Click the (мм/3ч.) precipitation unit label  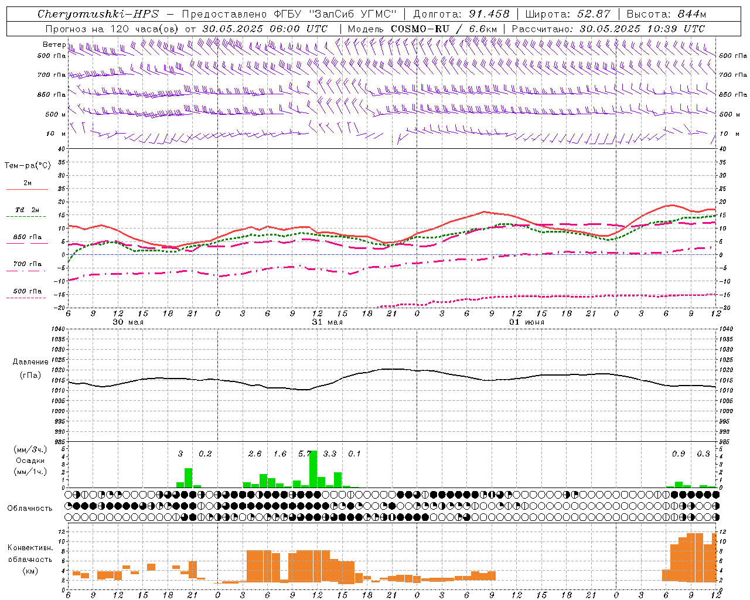pos(30,449)
